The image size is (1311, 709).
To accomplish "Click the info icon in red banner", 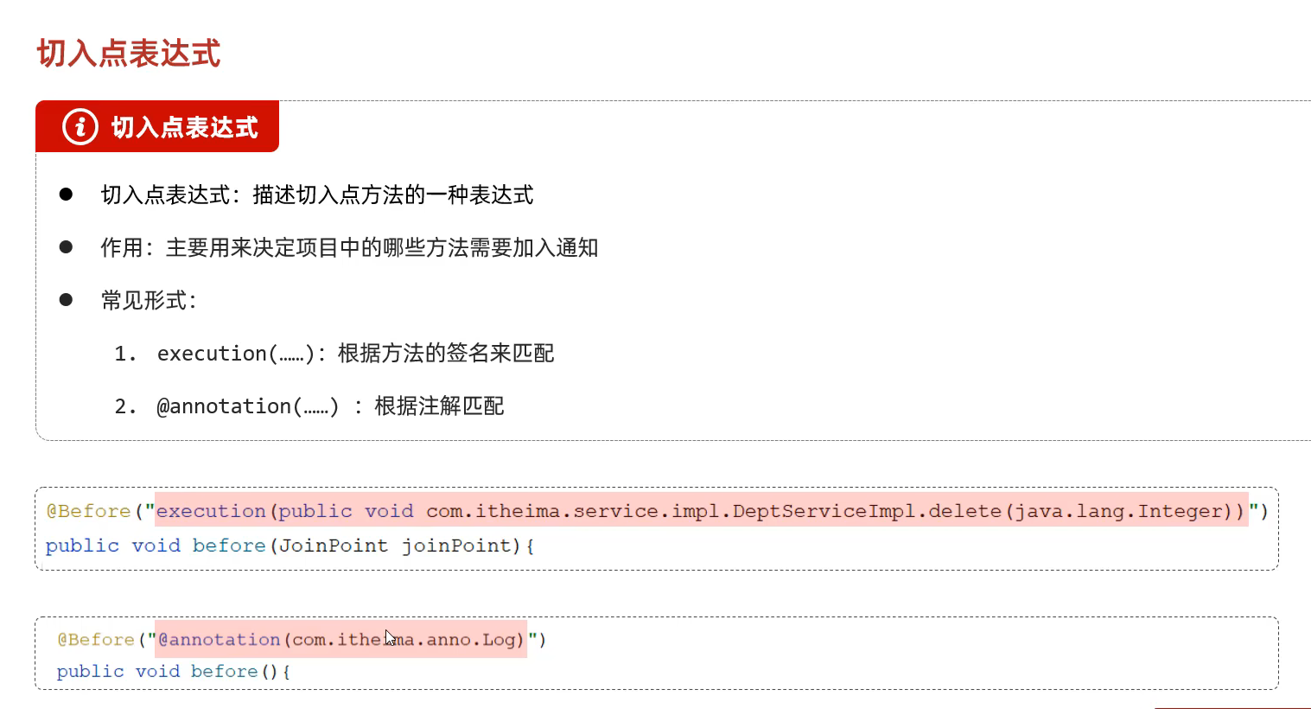I will click(80, 127).
